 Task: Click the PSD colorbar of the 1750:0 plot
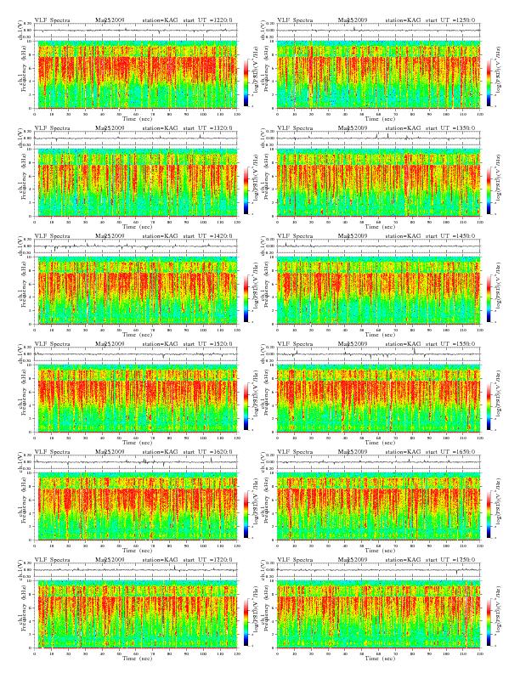point(489,622)
